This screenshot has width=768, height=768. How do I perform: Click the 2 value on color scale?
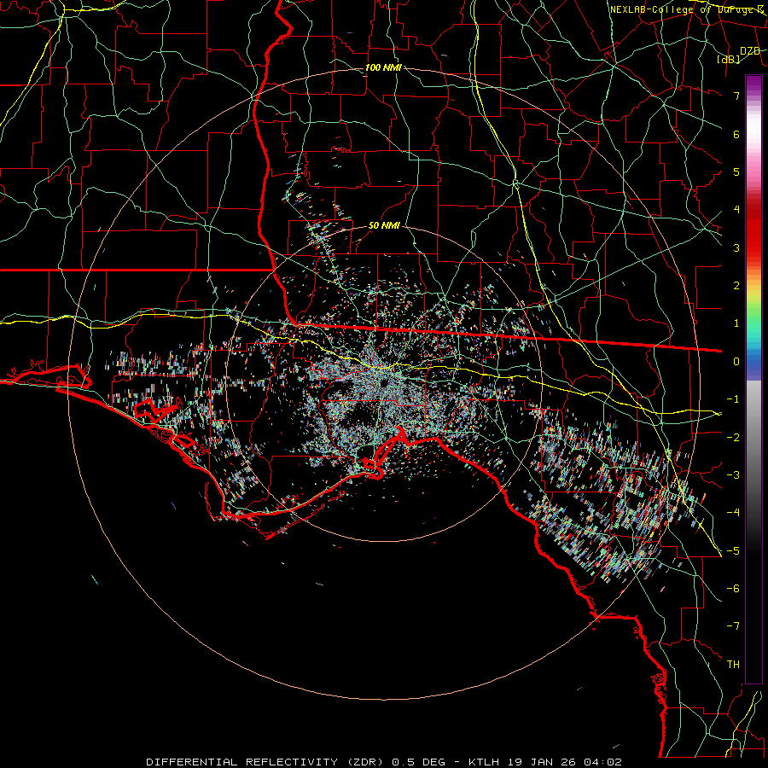(x=736, y=286)
